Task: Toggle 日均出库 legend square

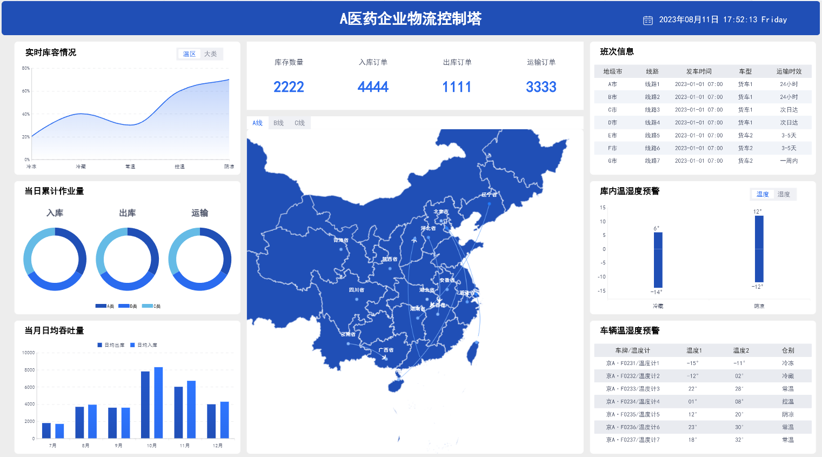Action: (99, 345)
